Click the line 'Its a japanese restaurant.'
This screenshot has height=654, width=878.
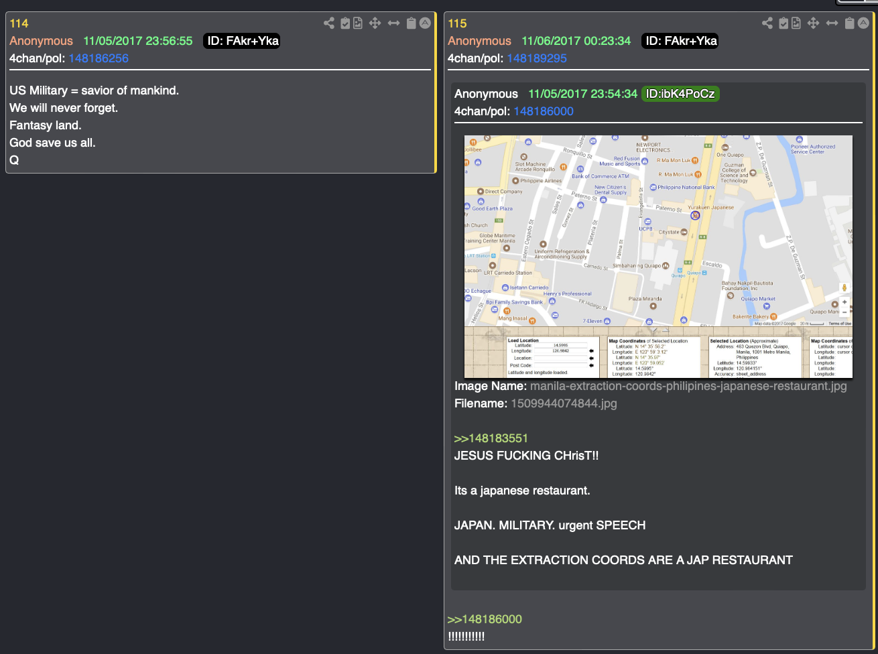522,490
